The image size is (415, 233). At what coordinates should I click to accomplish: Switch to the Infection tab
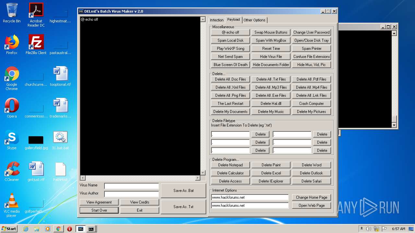coord(217,20)
